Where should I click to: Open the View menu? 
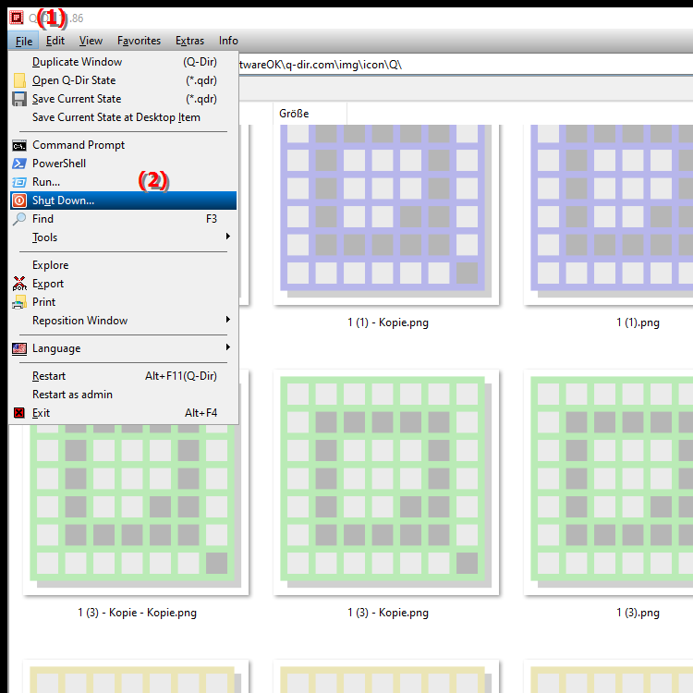point(91,41)
